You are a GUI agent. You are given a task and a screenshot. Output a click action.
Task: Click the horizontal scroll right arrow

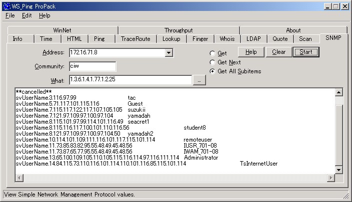pos(330,178)
